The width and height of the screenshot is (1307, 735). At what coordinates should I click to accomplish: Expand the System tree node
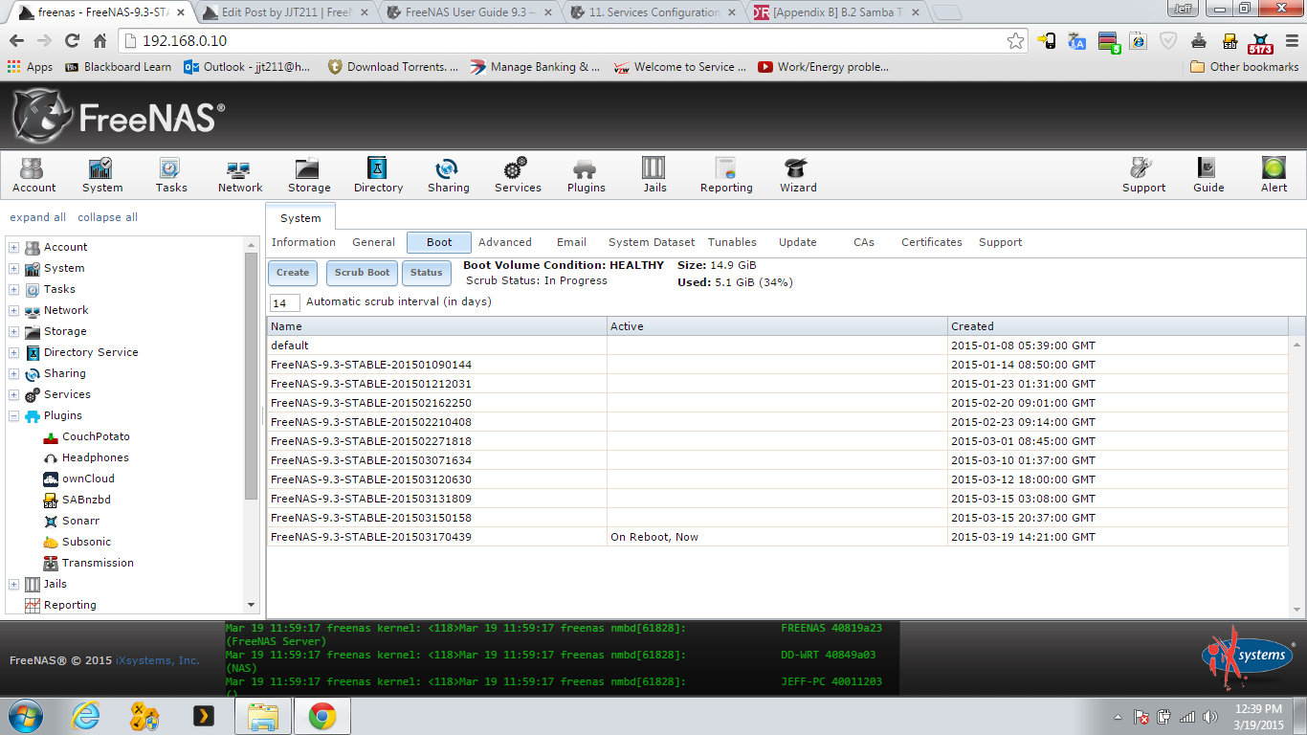[14, 269]
